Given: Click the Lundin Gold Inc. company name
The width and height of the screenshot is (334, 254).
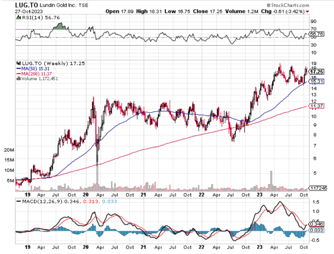Looking at the screenshot, I should point(58,5).
